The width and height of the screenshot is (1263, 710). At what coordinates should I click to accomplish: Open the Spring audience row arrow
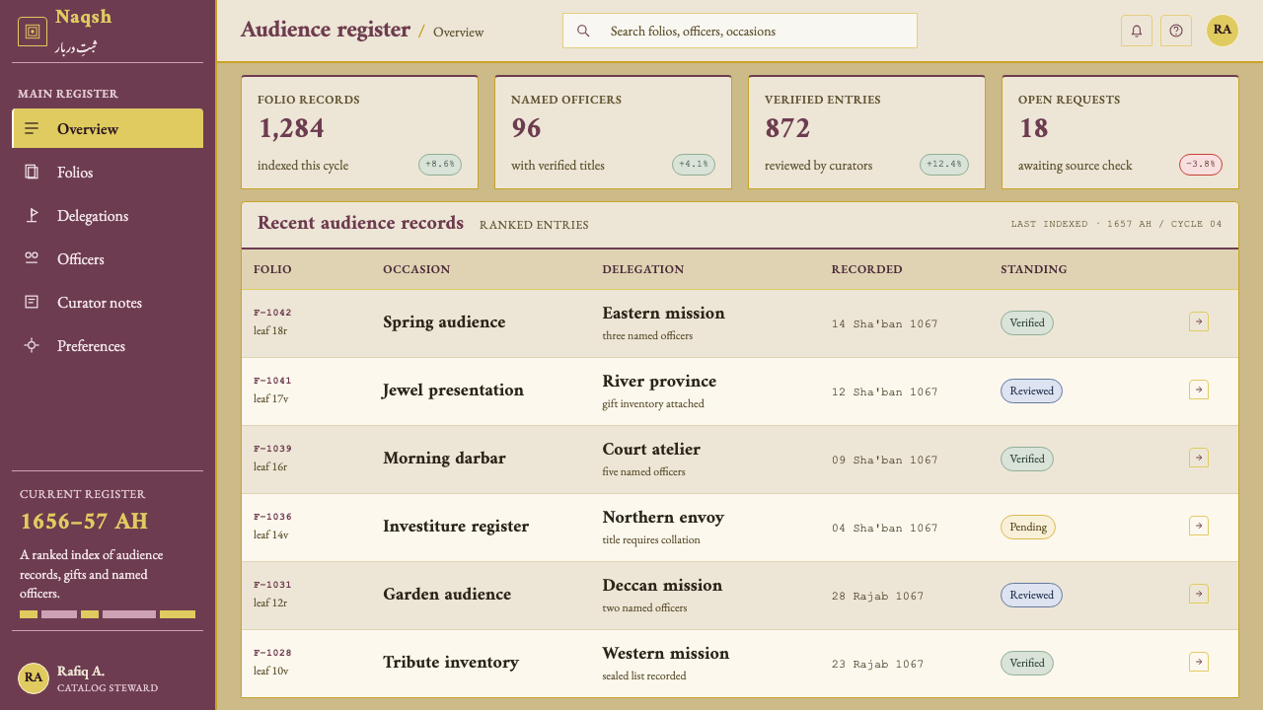coord(1199,321)
